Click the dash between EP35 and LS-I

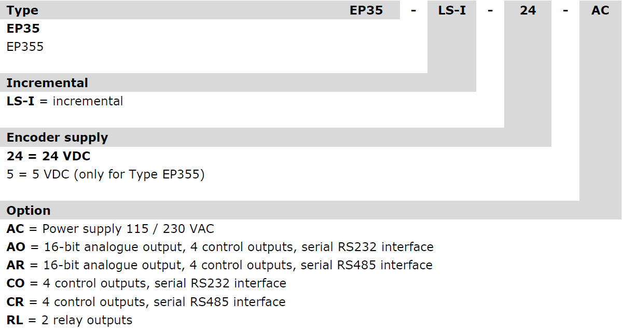[x=413, y=10]
